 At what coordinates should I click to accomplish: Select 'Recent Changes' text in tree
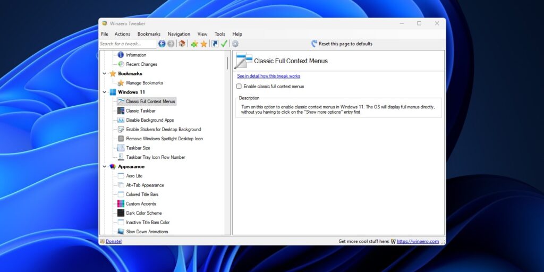click(x=141, y=64)
